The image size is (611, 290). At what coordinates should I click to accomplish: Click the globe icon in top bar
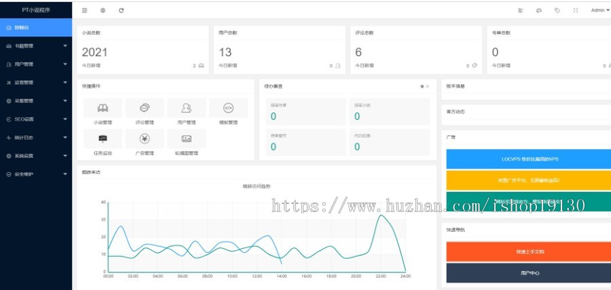103,10
